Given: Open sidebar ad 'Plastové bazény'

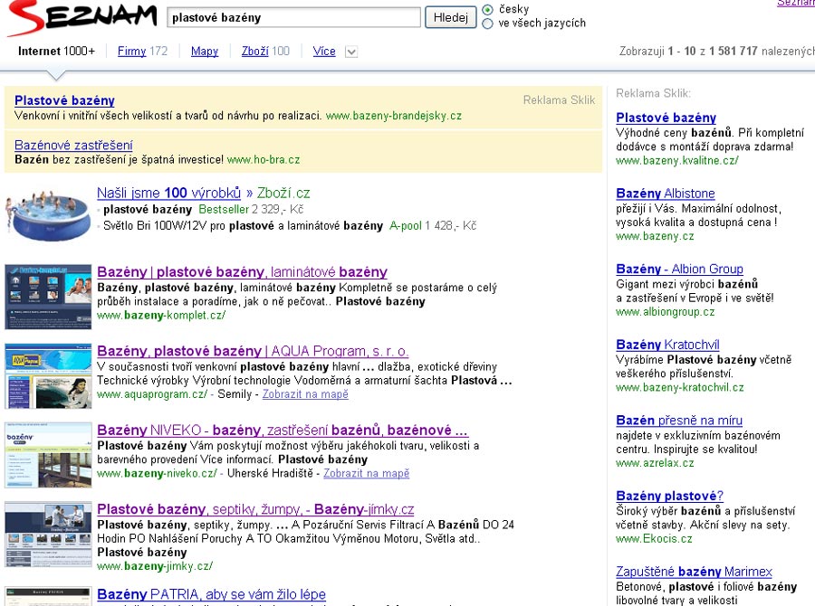Looking at the screenshot, I should click(666, 118).
